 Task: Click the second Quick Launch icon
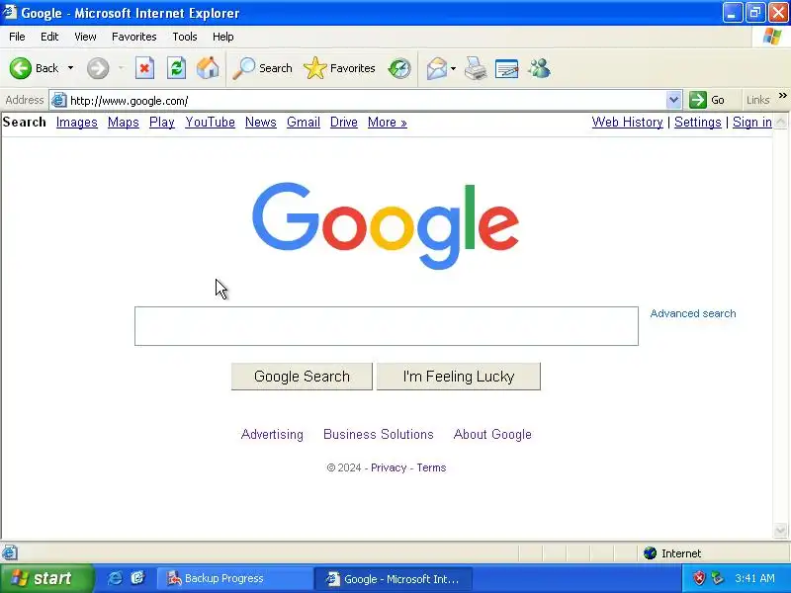[137, 578]
